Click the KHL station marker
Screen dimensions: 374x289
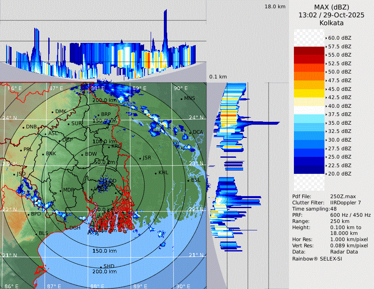[x=156, y=173]
